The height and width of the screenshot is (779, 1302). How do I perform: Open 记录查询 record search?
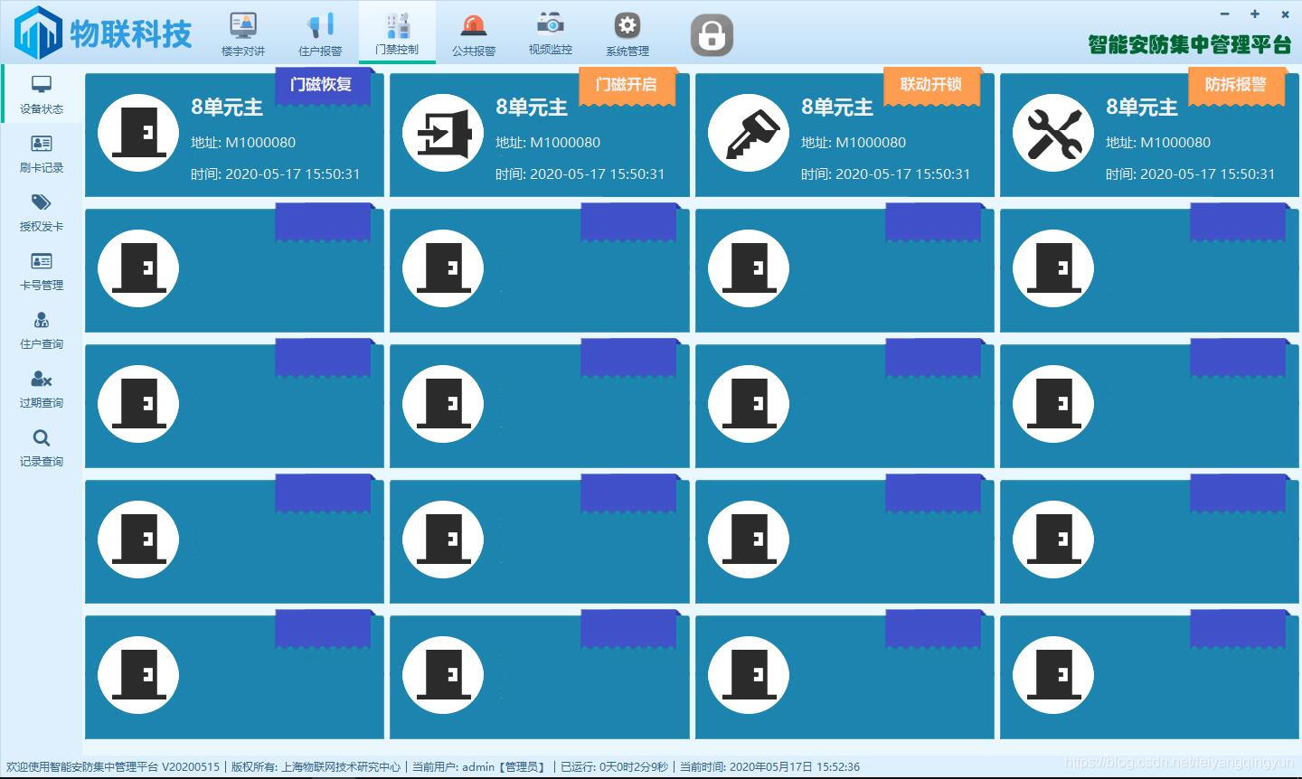click(42, 447)
